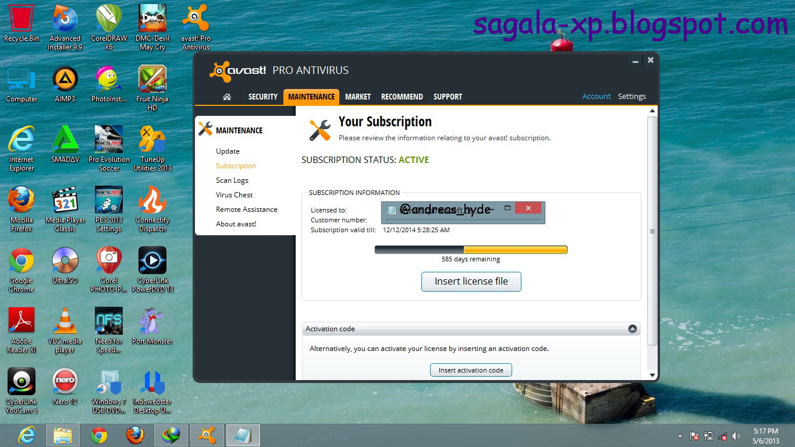Click the Insert activation code button
This screenshot has width=795, height=447.
coord(471,370)
